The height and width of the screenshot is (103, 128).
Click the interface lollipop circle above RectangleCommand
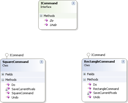[88, 55]
